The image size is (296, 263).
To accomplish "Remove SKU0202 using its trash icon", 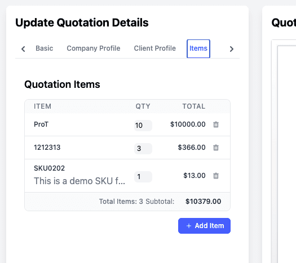I will [216, 176].
